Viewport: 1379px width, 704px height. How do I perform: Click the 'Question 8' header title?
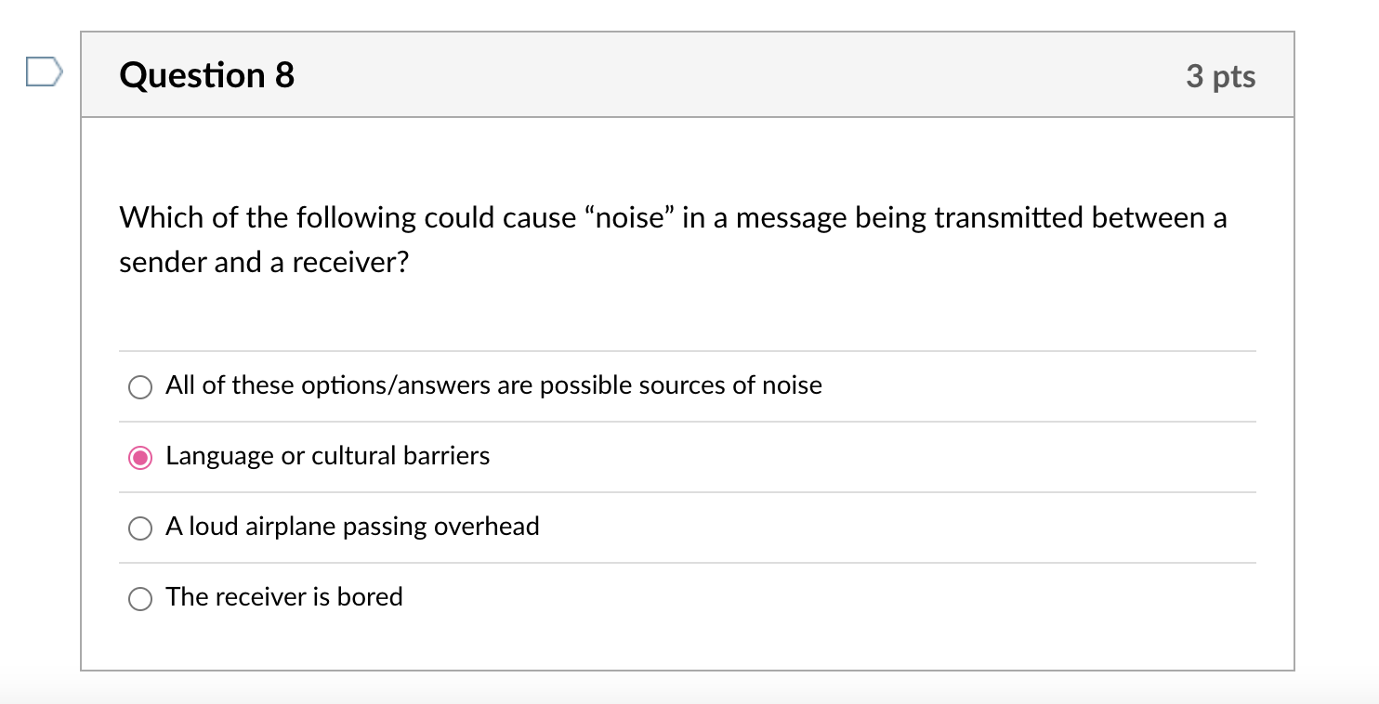coord(206,74)
